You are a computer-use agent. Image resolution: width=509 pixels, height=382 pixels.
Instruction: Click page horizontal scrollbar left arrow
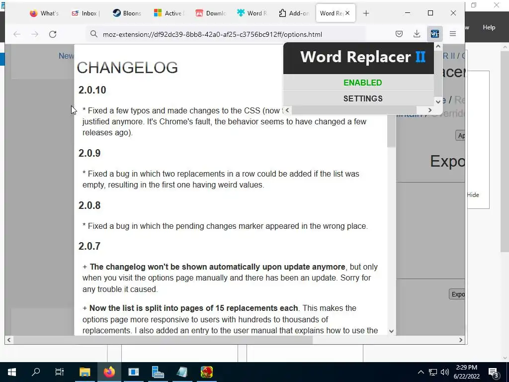click(9, 340)
